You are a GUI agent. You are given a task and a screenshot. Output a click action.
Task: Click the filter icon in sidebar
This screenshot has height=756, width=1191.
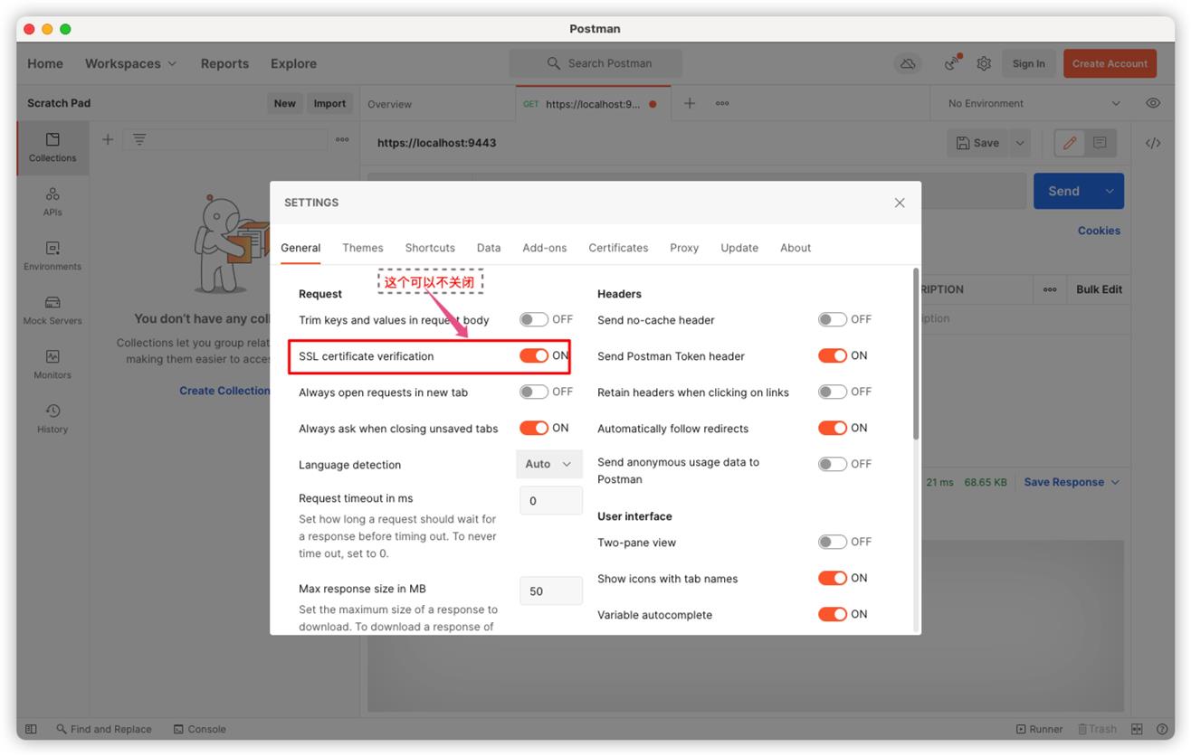(139, 139)
